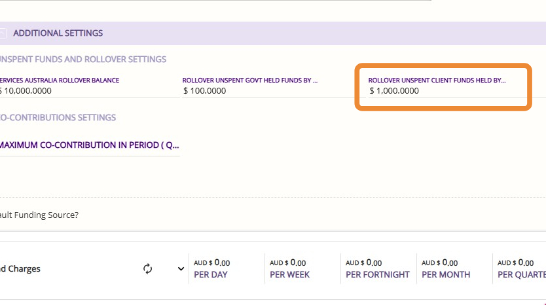This screenshot has height=305, width=546.
Task: Click the recalculate charges refresh icon
Action: tap(147, 268)
